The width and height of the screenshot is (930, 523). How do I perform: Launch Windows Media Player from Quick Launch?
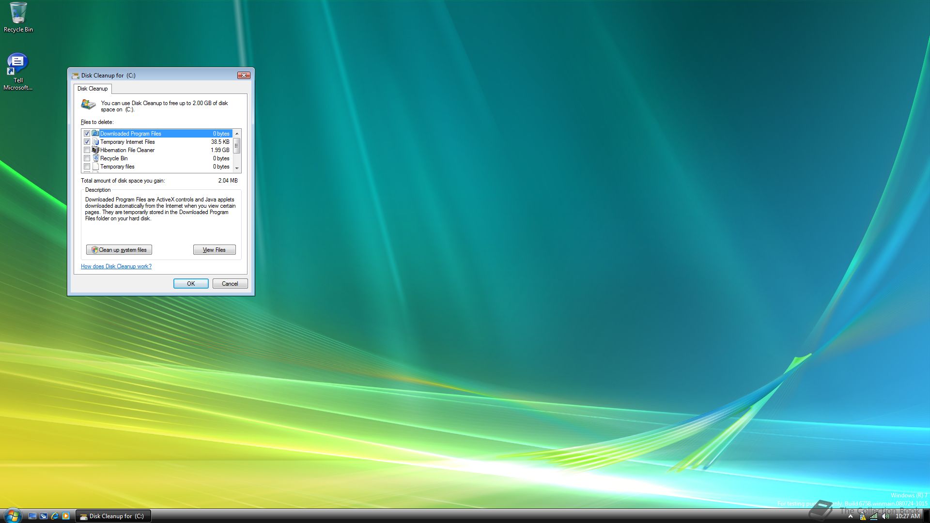click(x=66, y=516)
